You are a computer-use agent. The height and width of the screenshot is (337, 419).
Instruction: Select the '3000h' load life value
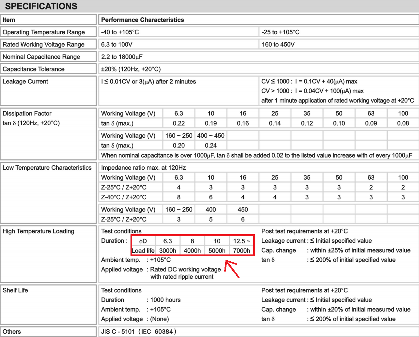coord(167,251)
